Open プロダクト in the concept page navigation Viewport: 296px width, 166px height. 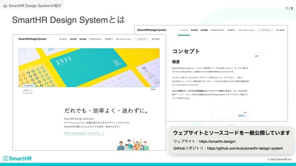click(x=232, y=30)
